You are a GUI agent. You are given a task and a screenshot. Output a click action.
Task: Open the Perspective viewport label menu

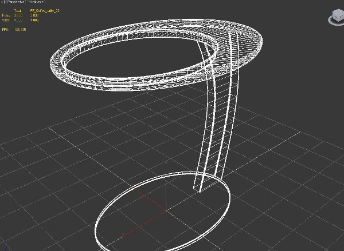[x=15, y=2]
